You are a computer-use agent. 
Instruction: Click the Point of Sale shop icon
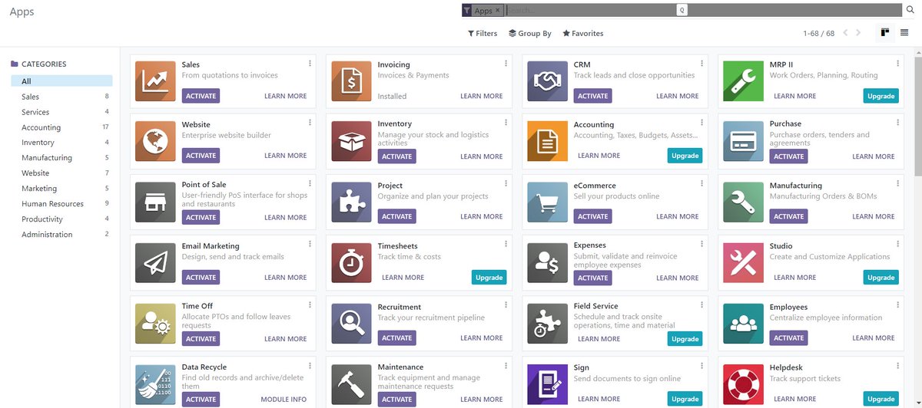155,202
